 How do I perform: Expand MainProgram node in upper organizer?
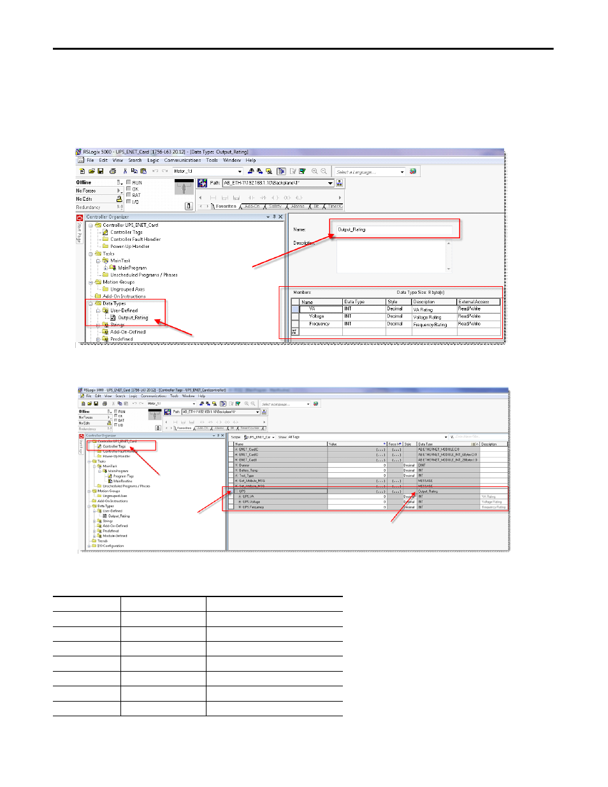pyautogui.click(x=105, y=268)
